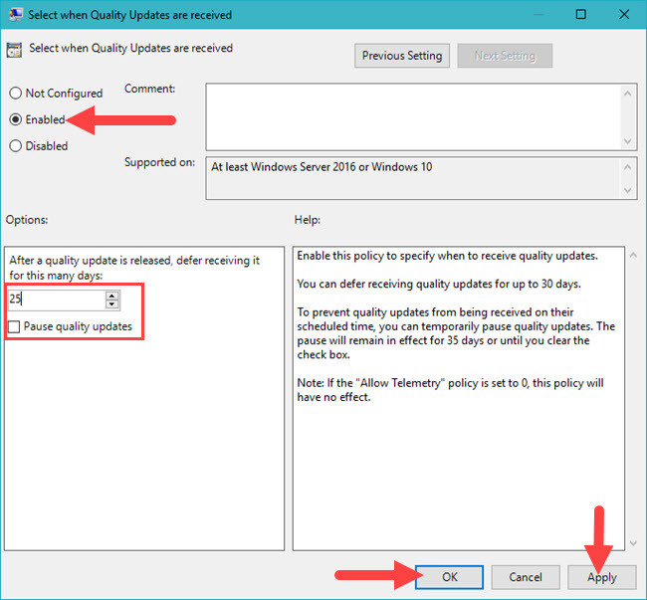Click the Supported on scroll down arrow
Image resolution: width=647 pixels, height=600 pixels.
[628, 190]
